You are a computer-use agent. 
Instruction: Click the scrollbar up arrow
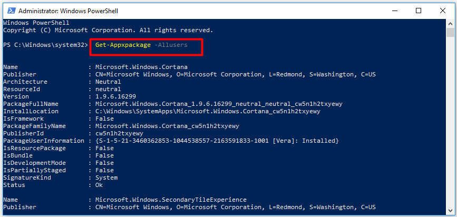(449, 23)
